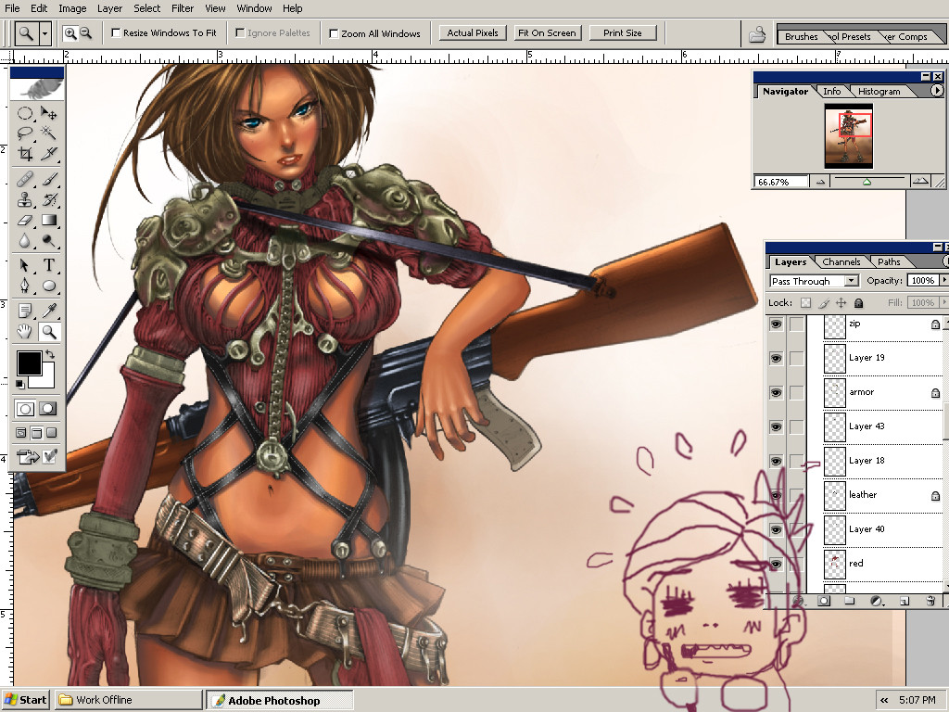Viewport: 949px width, 712px height.
Task: Select the Eyedropper tool
Action: pos(48,311)
